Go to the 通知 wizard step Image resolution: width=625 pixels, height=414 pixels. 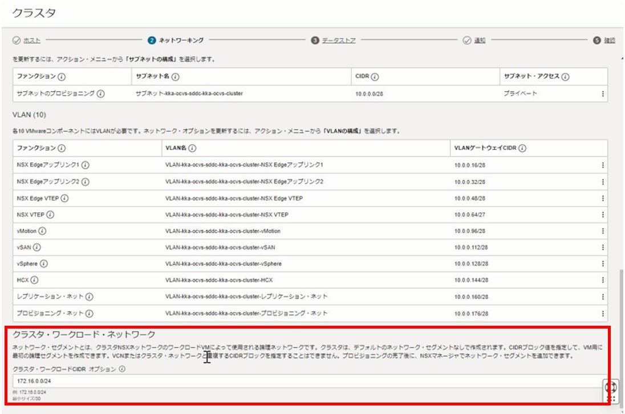pos(479,40)
